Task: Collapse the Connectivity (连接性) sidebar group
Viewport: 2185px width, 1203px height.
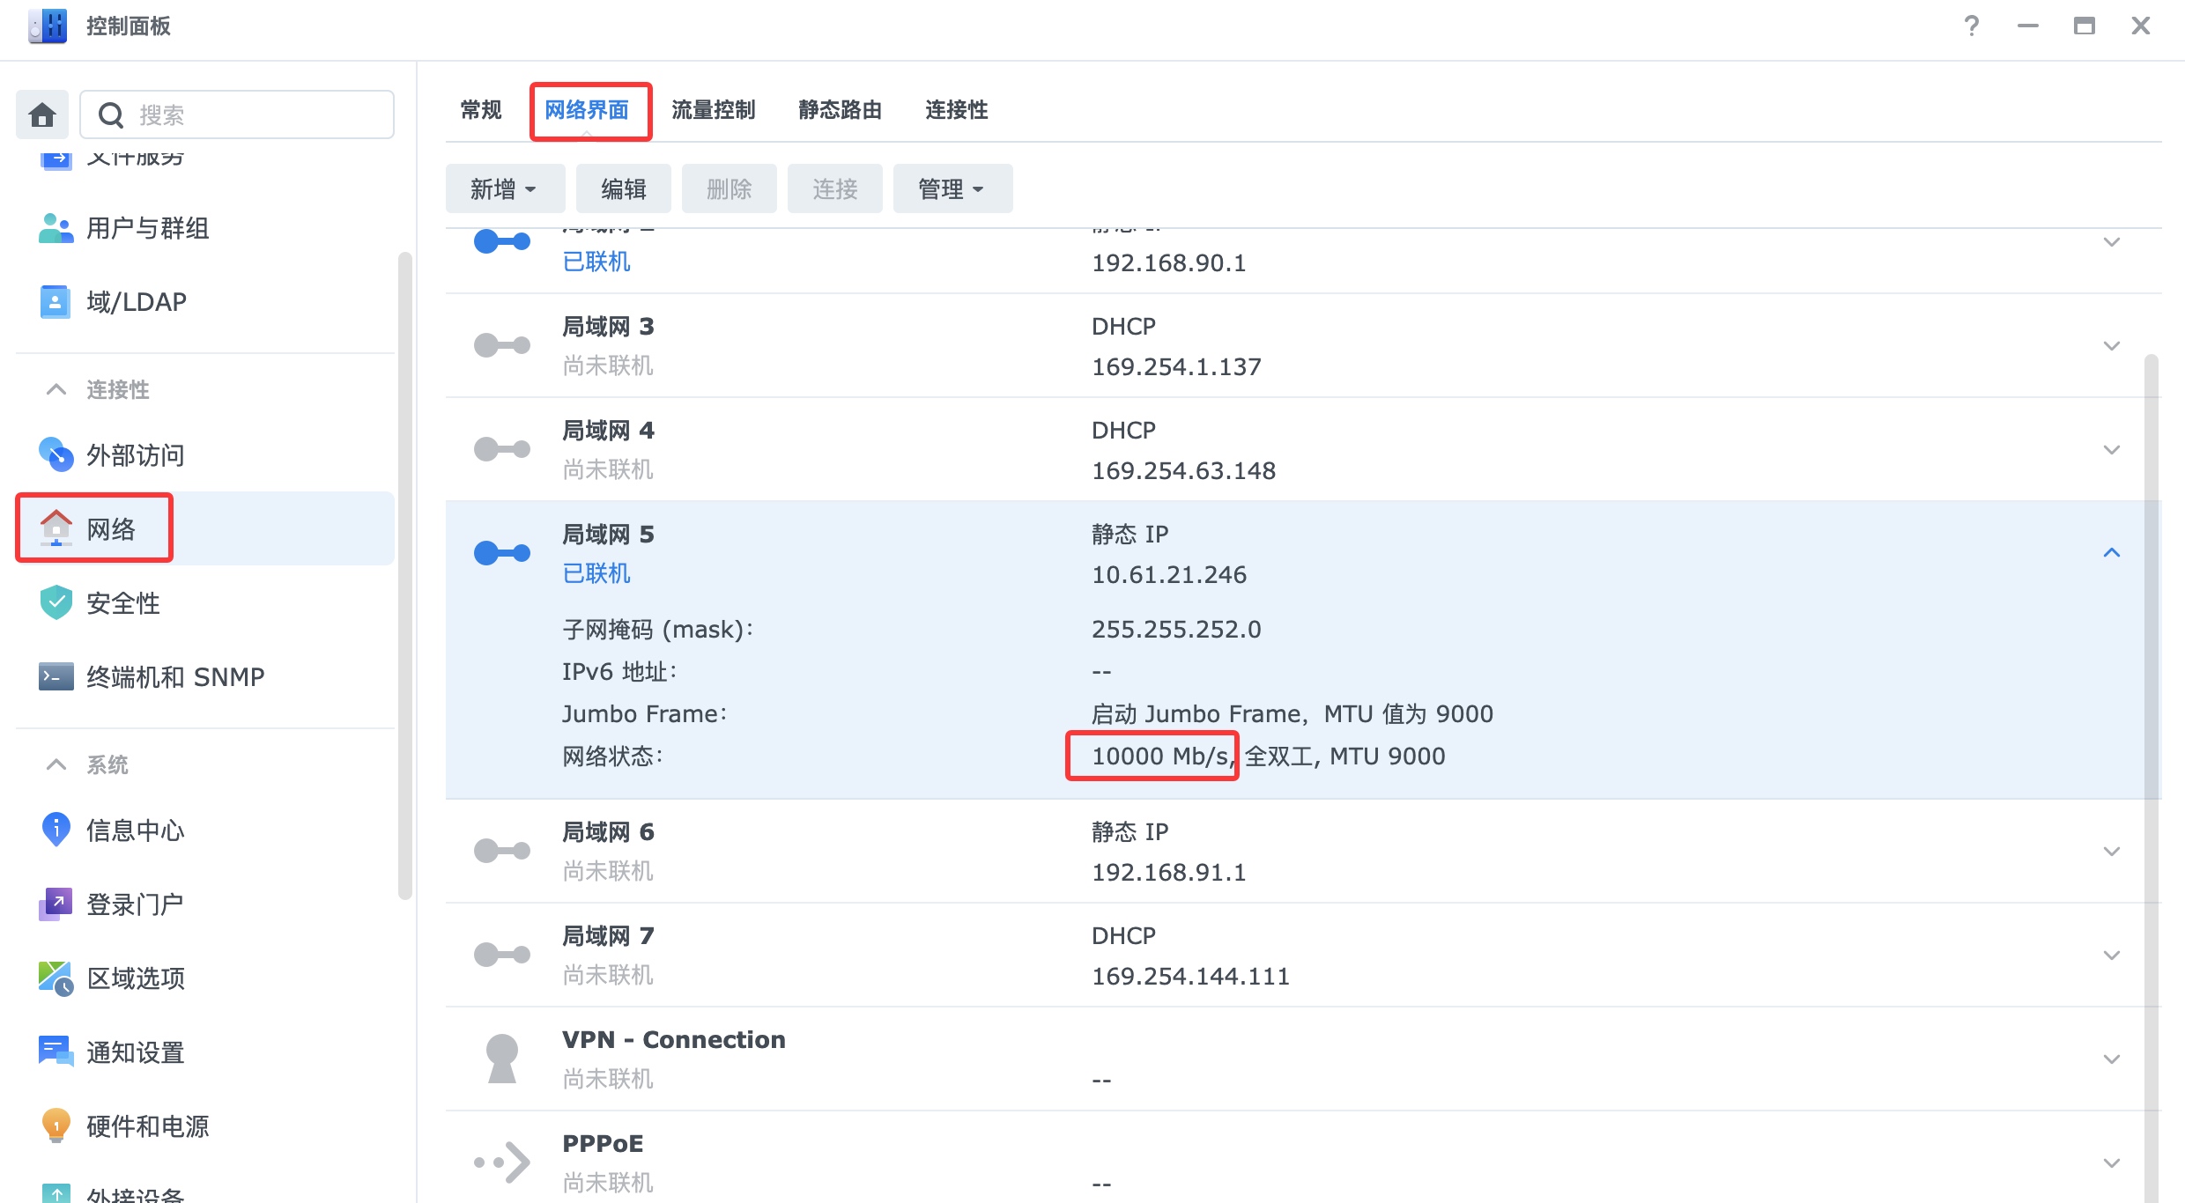Action: [56, 389]
